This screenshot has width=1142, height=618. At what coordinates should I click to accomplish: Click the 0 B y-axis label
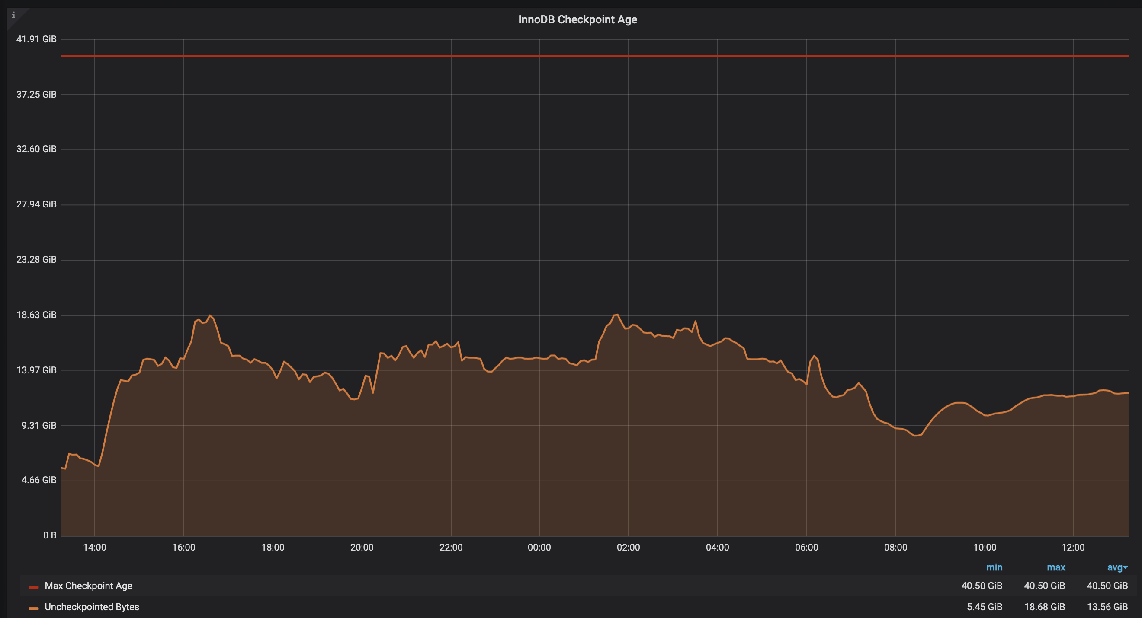point(50,535)
